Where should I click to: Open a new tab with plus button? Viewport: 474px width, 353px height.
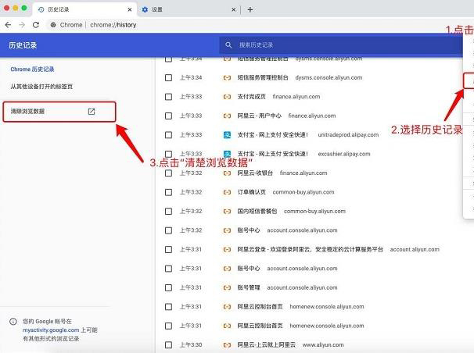click(x=250, y=9)
